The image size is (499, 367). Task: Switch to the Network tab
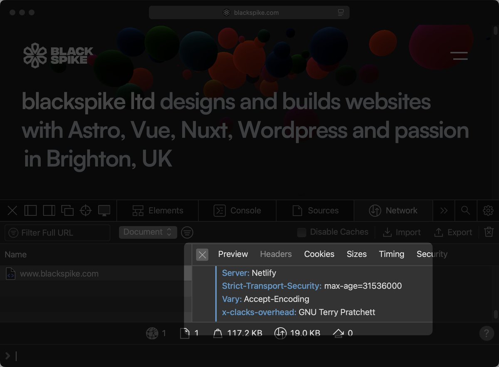393,211
